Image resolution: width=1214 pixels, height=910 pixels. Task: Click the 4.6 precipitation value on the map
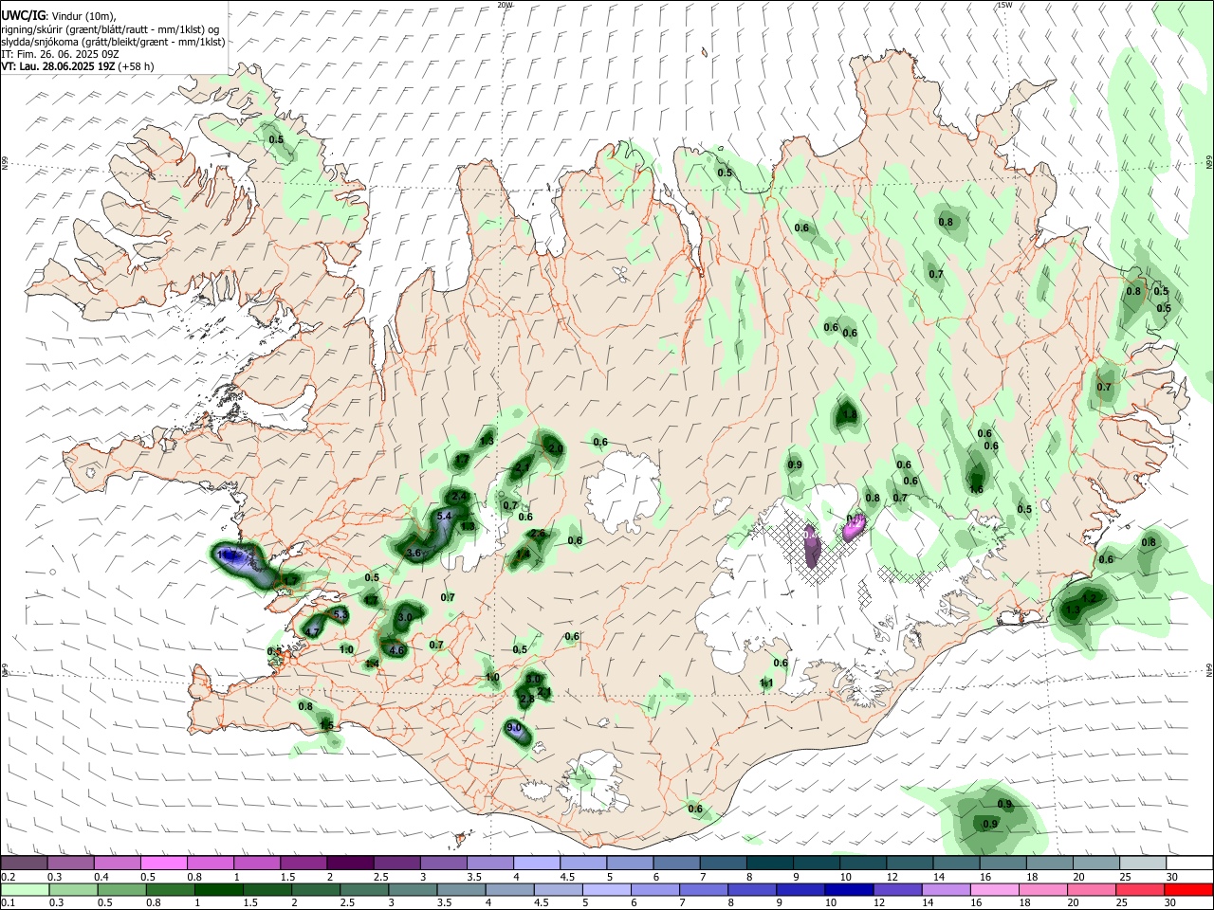coord(397,650)
